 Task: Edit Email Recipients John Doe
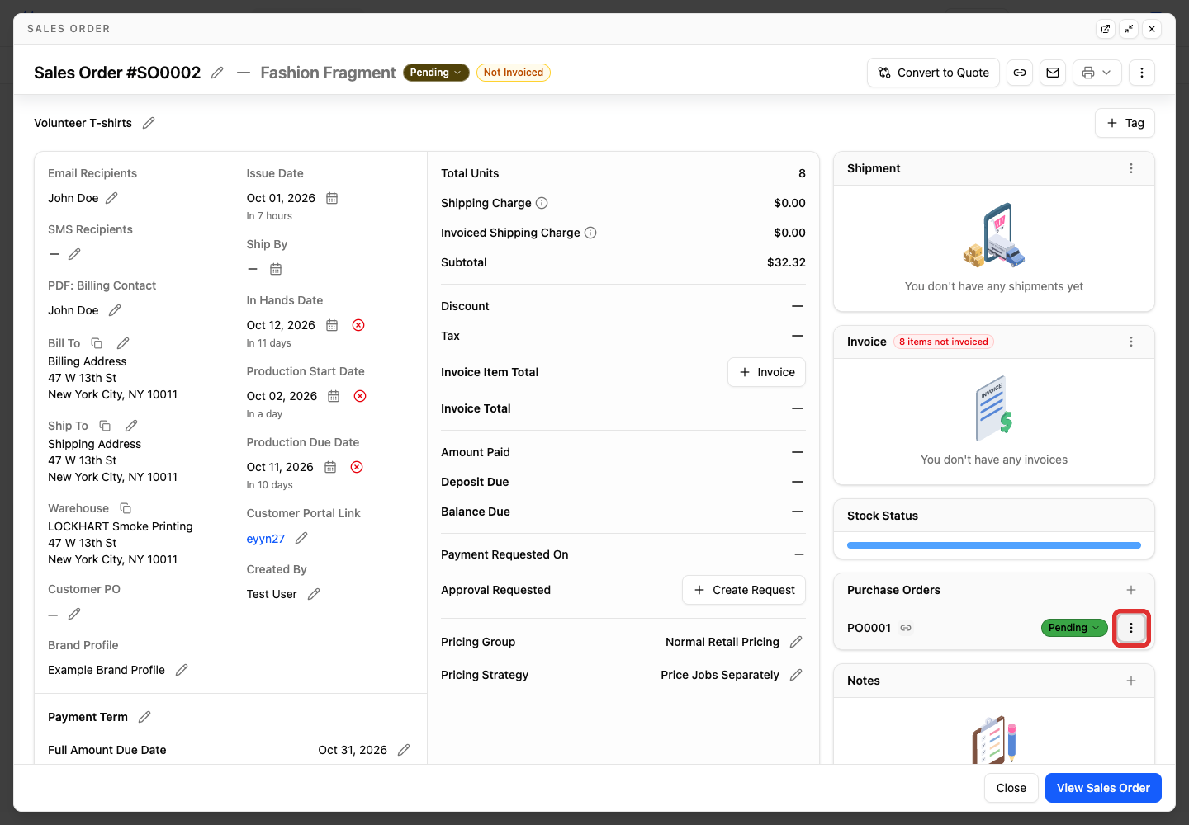pos(111,198)
